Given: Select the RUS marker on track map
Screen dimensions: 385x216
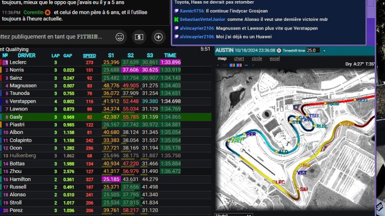Looking at the screenshot, I should (x=320, y=126).
